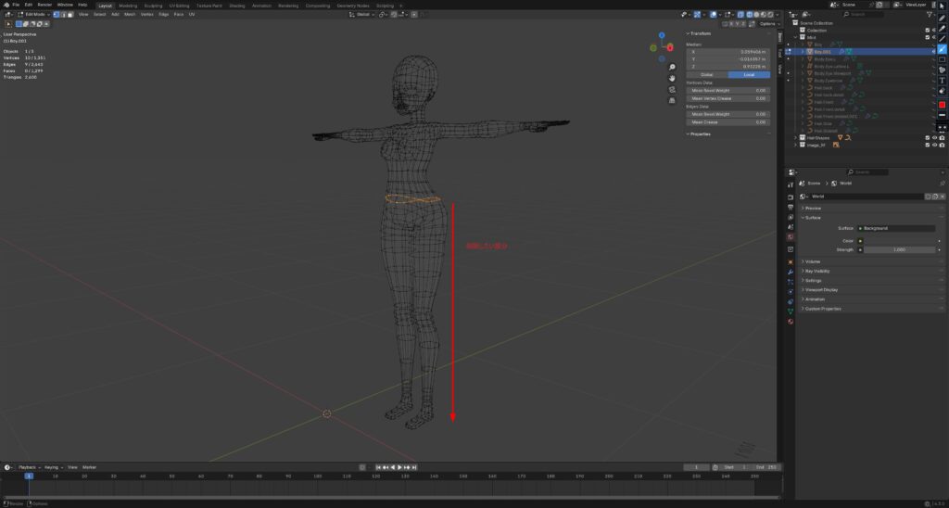The height and width of the screenshot is (508, 949).
Task: Select vertex select mode icon
Action: coord(57,14)
